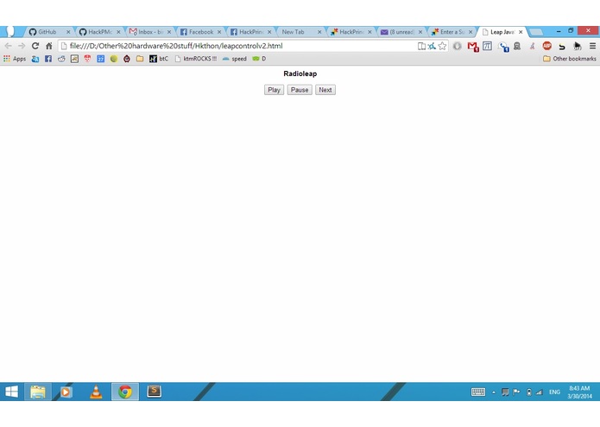The width and height of the screenshot is (600, 427).
Task: Go back to the previous page
Action: [x=8, y=46]
